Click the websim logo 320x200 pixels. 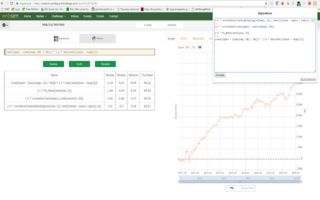[10, 16]
